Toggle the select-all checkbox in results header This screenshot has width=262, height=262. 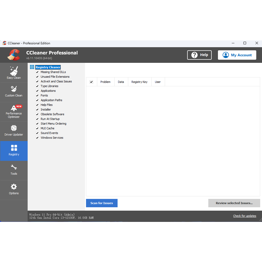(x=91, y=82)
